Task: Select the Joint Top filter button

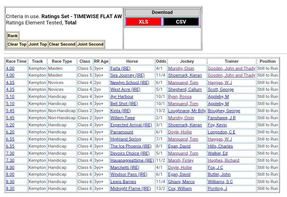Action: tap(38, 44)
